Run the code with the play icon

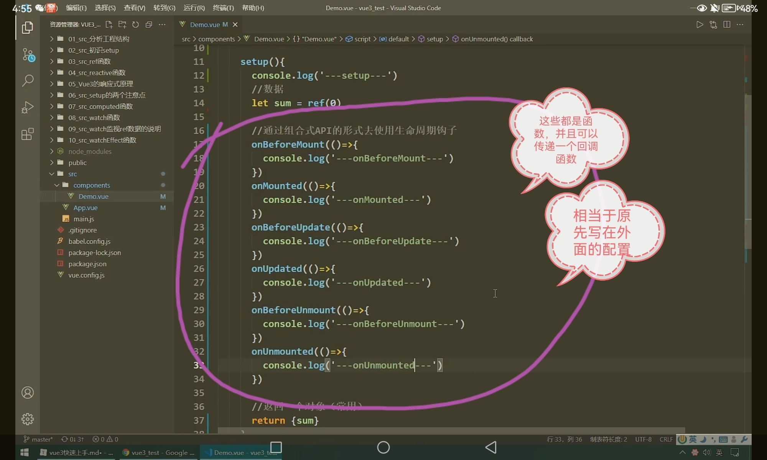tap(700, 25)
